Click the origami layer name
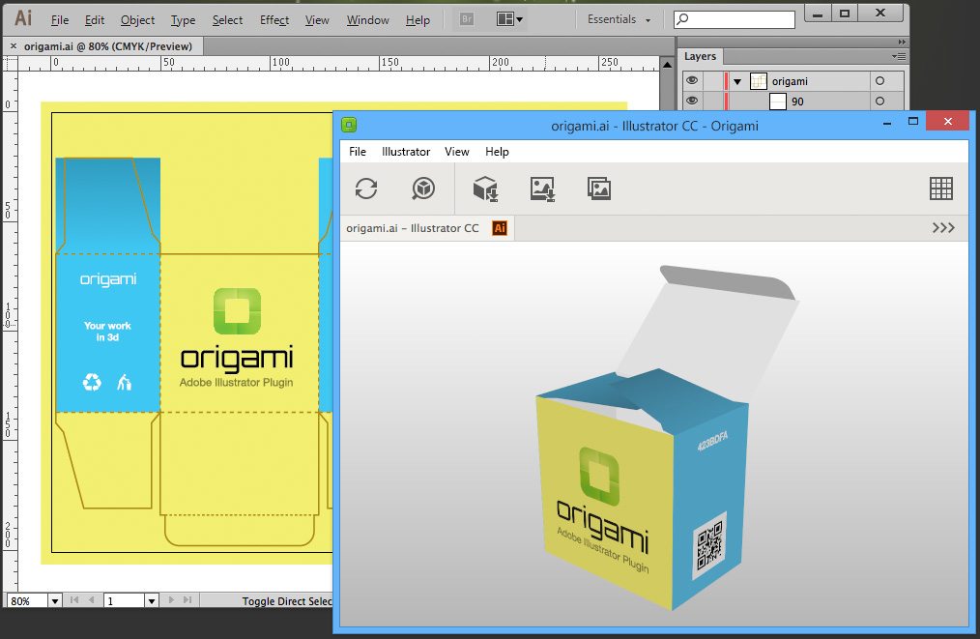Screen dimensions: 980x639 tap(790, 81)
